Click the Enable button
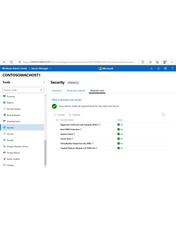Image resolution: width=176 pixels, height=227 pixels. [59, 115]
